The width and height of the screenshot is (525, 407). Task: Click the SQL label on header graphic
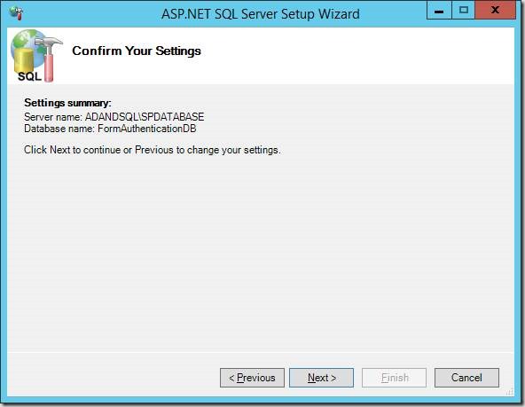pyautogui.click(x=29, y=76)
